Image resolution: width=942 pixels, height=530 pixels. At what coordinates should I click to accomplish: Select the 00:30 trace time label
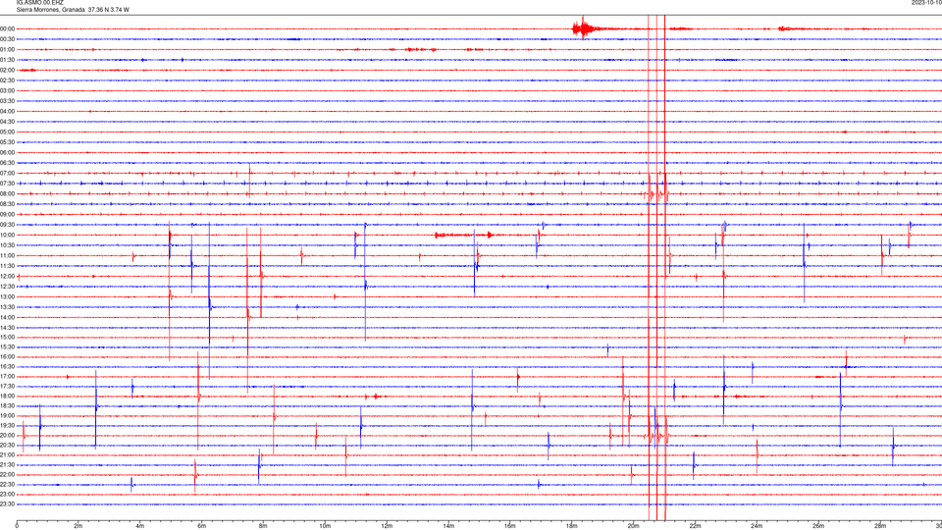click(7, 39)
